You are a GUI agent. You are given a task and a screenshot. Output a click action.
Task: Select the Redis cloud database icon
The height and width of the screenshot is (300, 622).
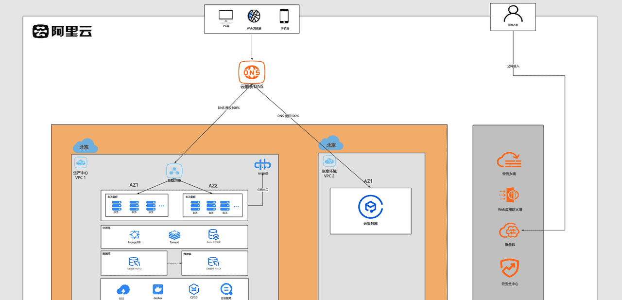[213, 235]
